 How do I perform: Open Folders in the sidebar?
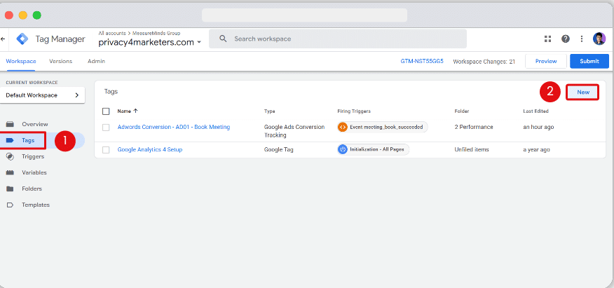[x=32, y=188]
